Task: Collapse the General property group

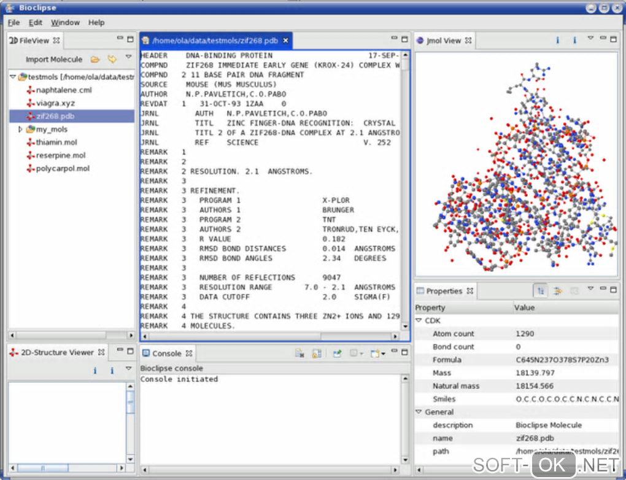Action: (x=419, y=412)
